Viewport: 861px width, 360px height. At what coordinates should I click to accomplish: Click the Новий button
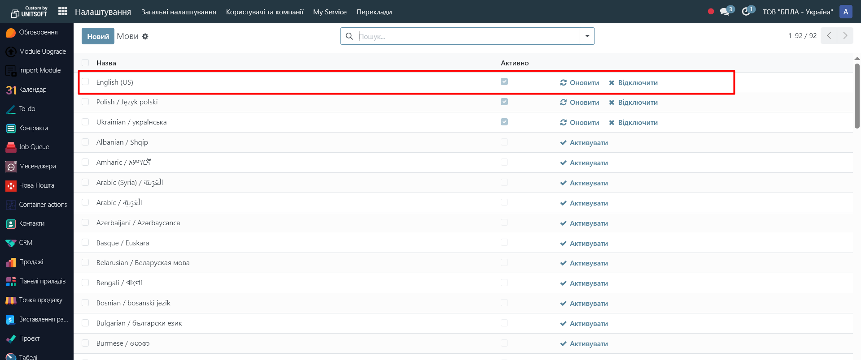click(x=98, y=36)
